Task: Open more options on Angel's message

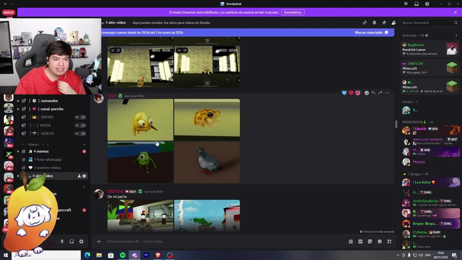Action: coord(387,93)
